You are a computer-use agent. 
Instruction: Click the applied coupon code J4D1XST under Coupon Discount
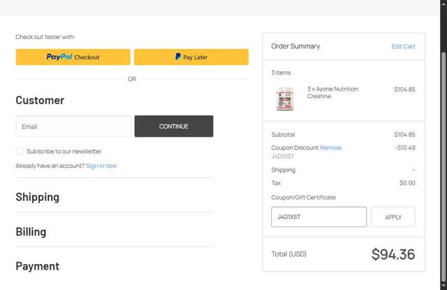coord(282,156)
